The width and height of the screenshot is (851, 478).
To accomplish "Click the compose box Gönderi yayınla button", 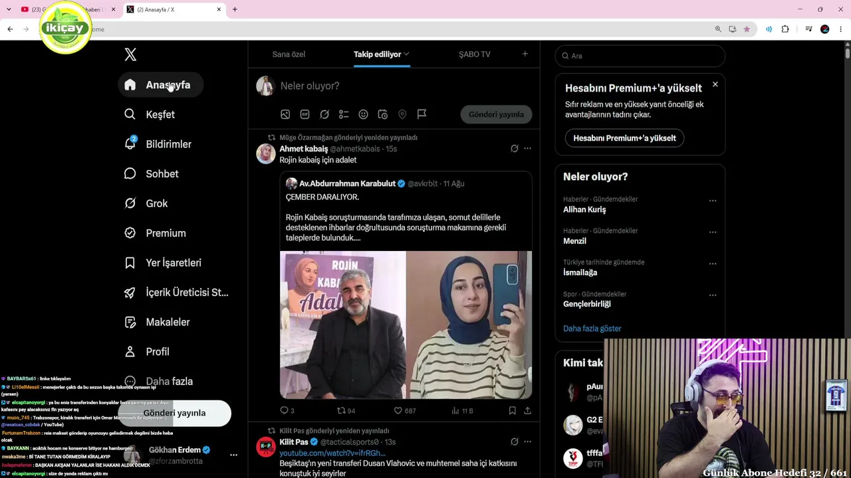I will (496, 114).
